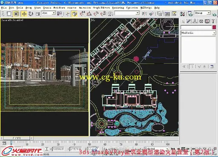
Task: Select the Select Object arrow tool
Action: pyautogui.click(x=3, y=14)
